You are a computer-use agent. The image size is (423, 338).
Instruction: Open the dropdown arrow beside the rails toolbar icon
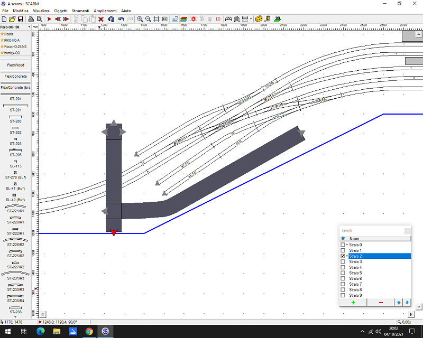click(251, 19)
